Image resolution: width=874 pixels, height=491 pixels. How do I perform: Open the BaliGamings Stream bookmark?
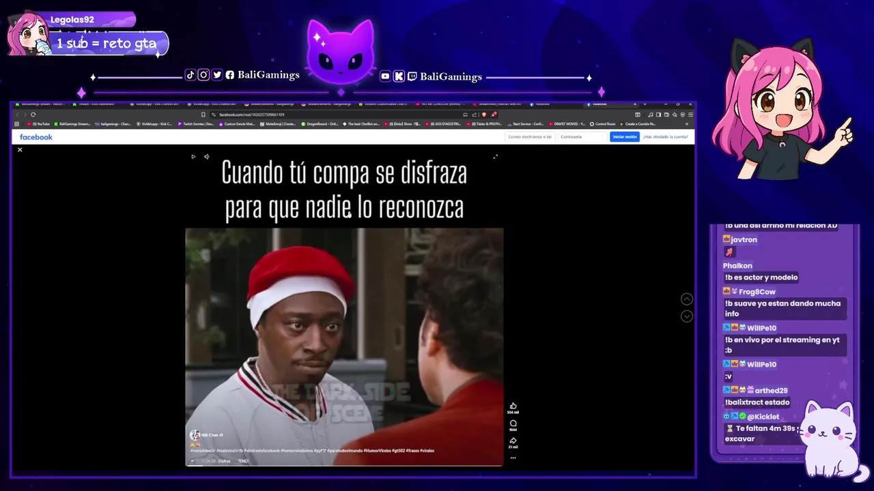pos(72,124)
